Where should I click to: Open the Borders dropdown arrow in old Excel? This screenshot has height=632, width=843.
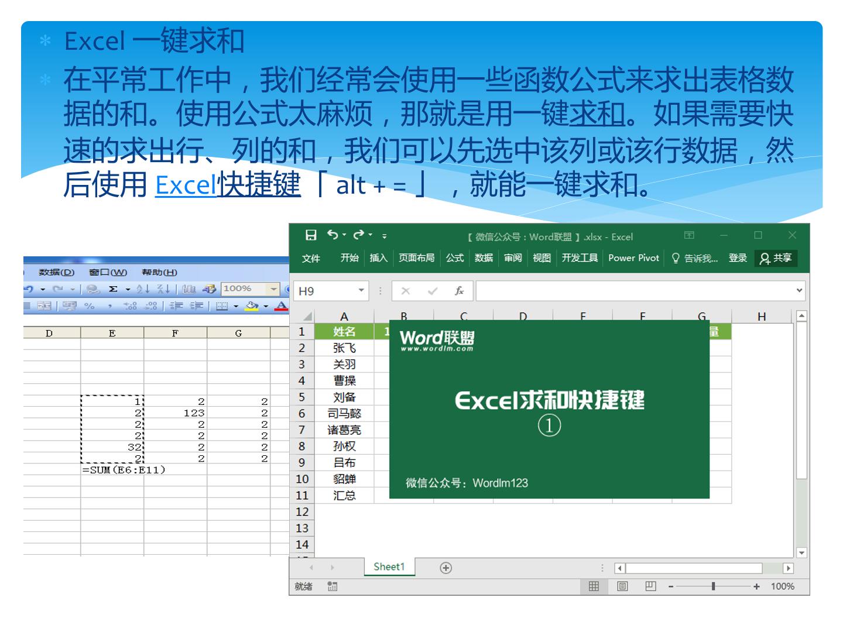click(236, 305)
